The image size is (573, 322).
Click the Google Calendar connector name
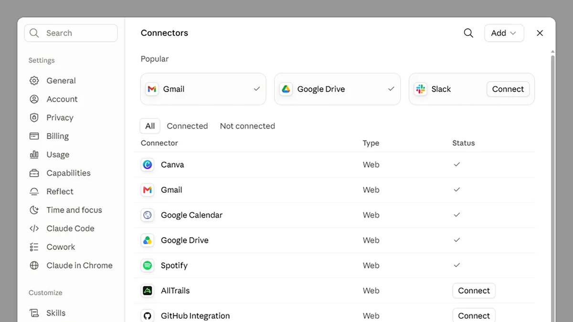[x=191, y=215]
